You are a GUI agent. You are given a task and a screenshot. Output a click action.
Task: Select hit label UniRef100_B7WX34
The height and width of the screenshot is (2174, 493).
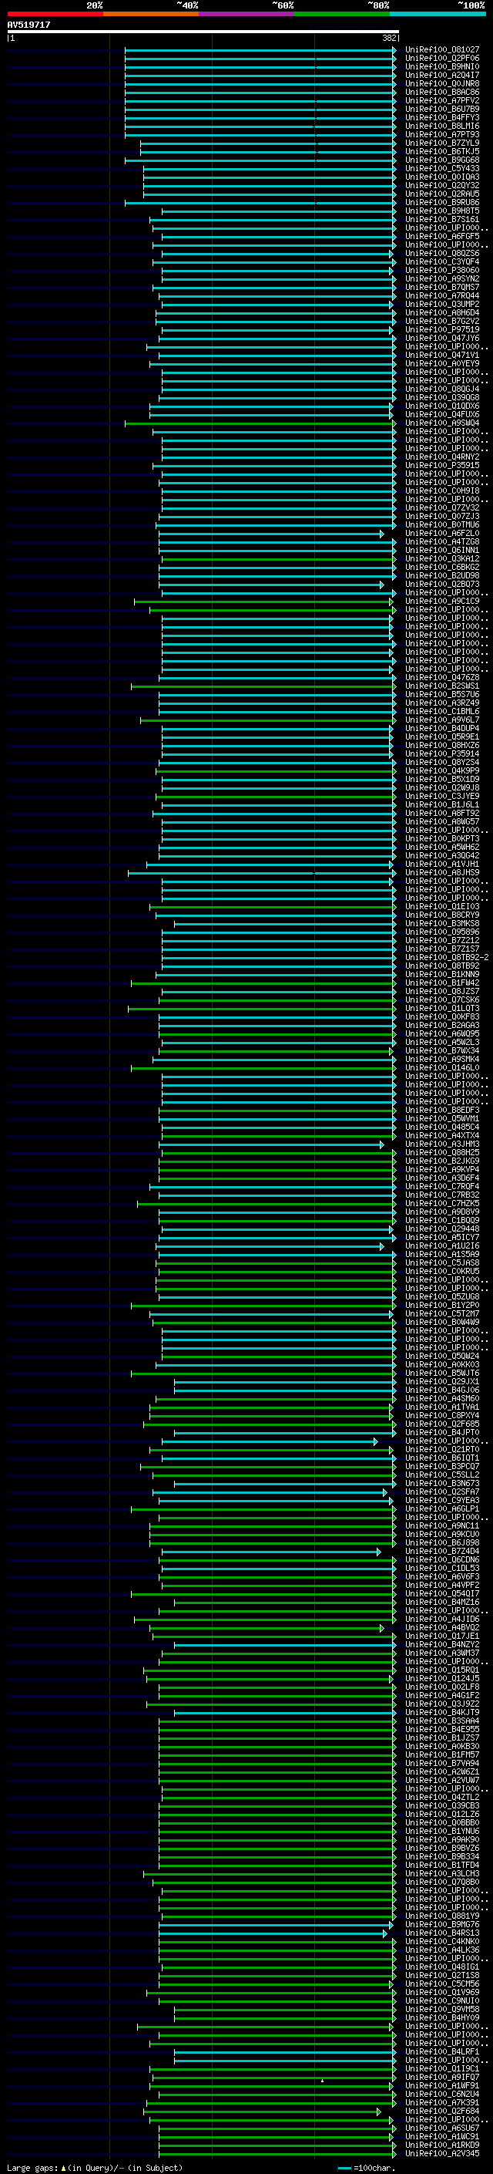click(x=442, y=1052)
